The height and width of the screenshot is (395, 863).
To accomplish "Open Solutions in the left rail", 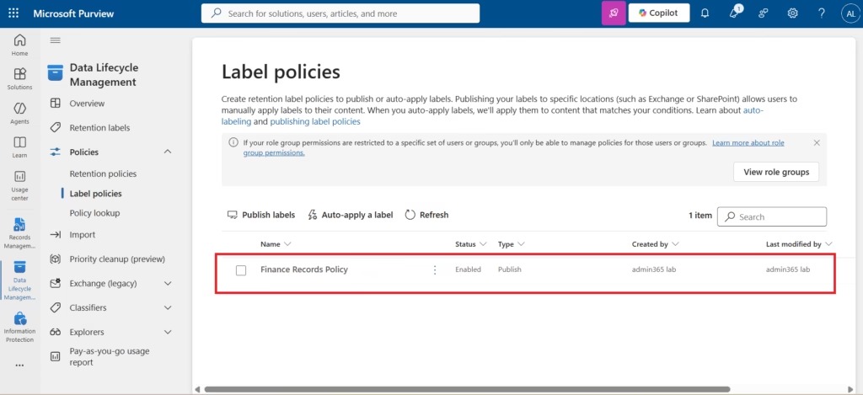I will [20, 78].
